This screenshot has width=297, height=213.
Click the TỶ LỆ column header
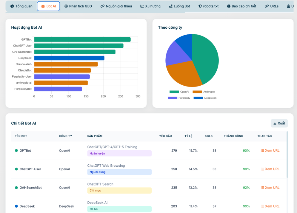coord(189,136)
